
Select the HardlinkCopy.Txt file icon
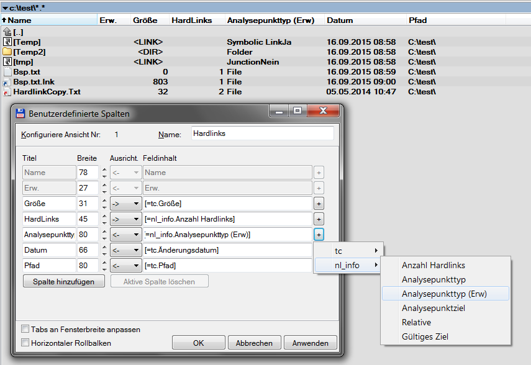coord(7,92)
